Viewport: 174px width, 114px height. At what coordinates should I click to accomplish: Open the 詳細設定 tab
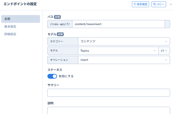pyautogui.click(x=10, y=34)
